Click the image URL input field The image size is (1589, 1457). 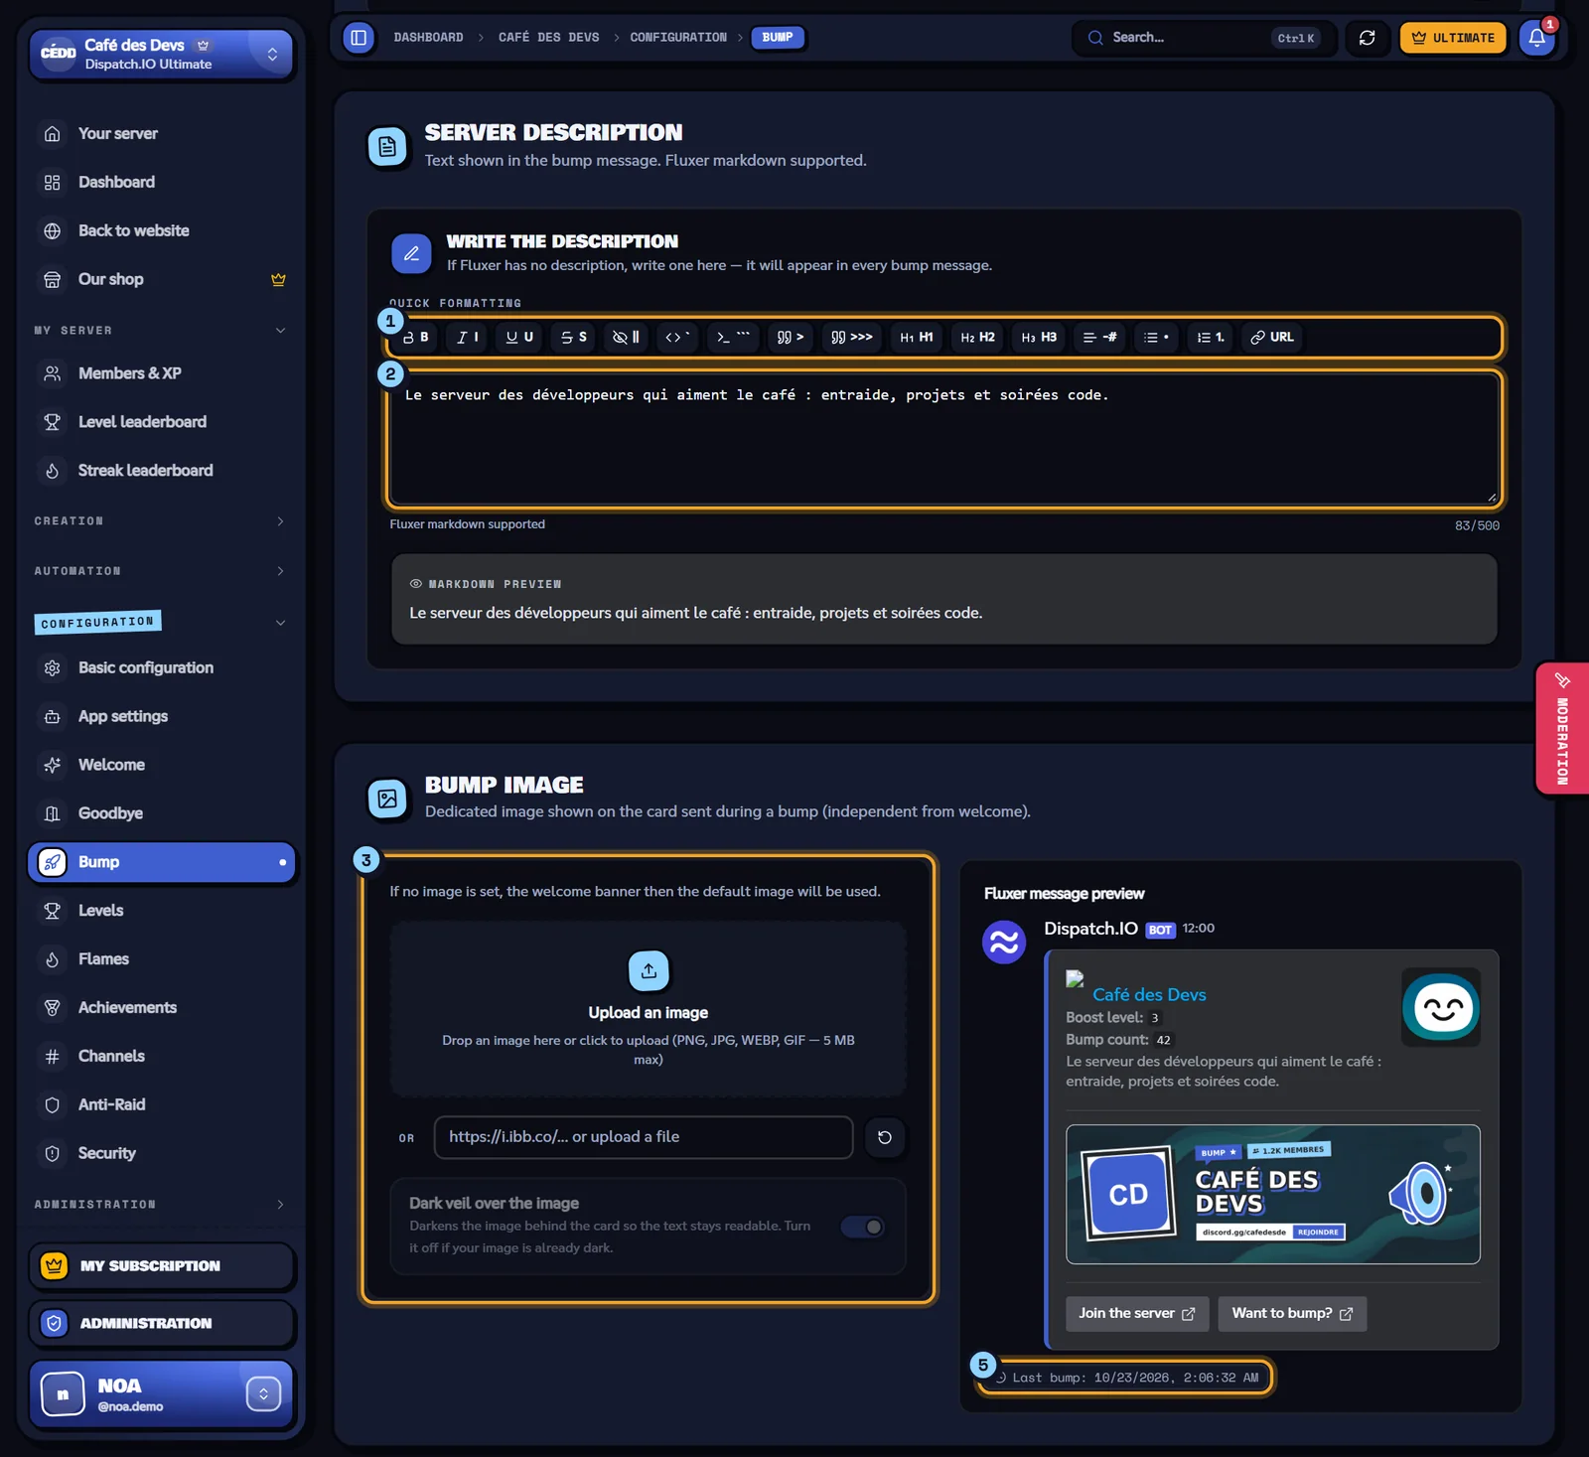coord(644,1138)
